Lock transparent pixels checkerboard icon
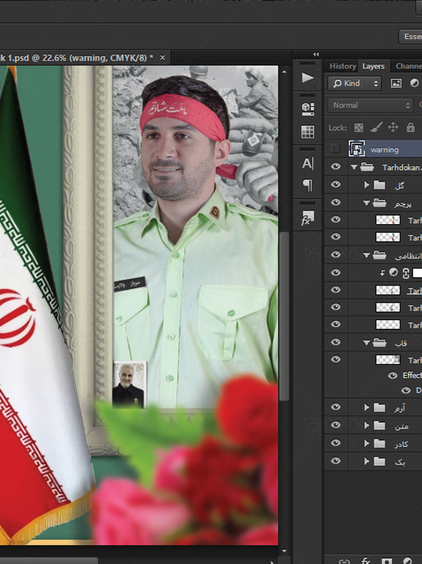 click(358, 127)
